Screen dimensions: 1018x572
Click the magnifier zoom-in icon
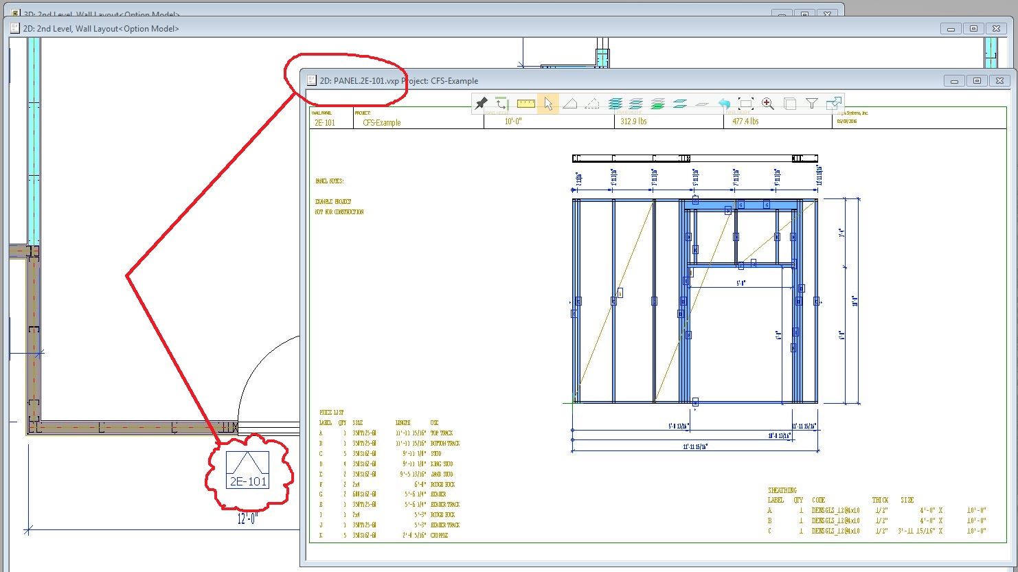click(x=768, y=104)
